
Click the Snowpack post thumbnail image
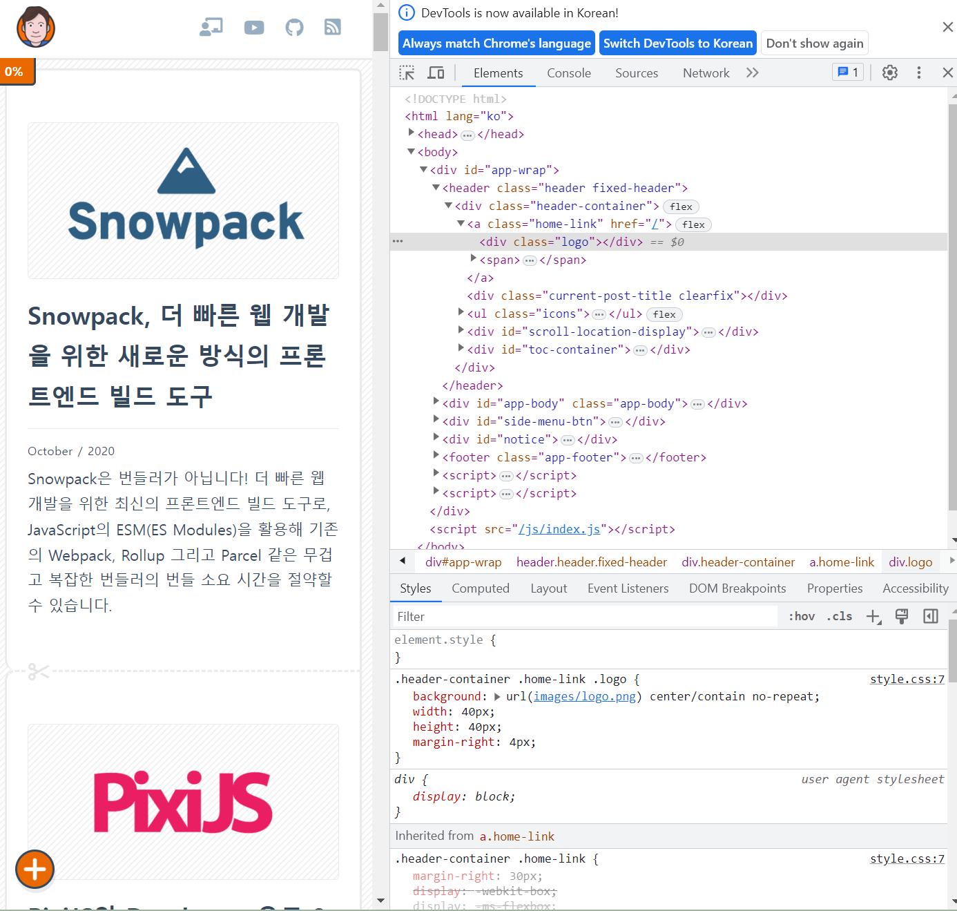[x=183, y=200]
